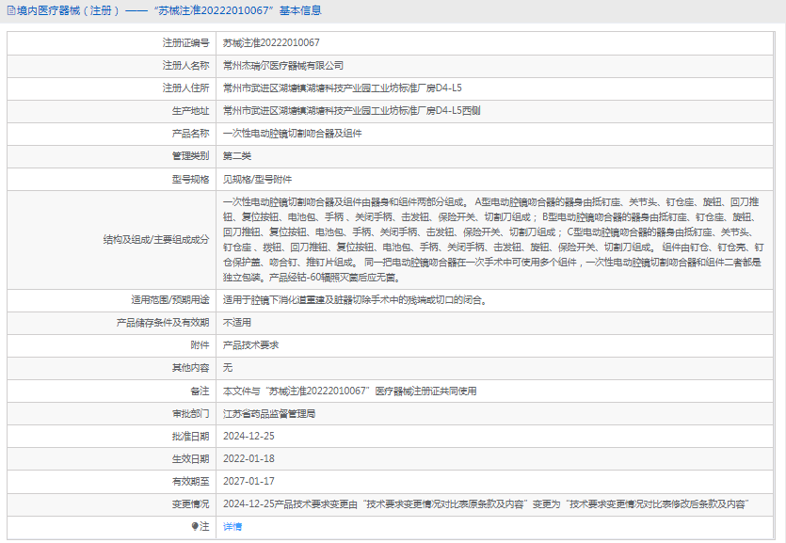Click the 适用范围/预期用途 label
This screenshot has height=543, width=786.
coord(170,300)
